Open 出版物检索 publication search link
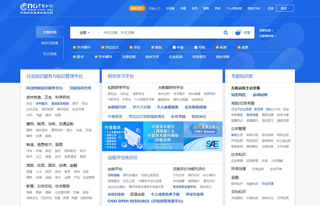 (268, 36)
